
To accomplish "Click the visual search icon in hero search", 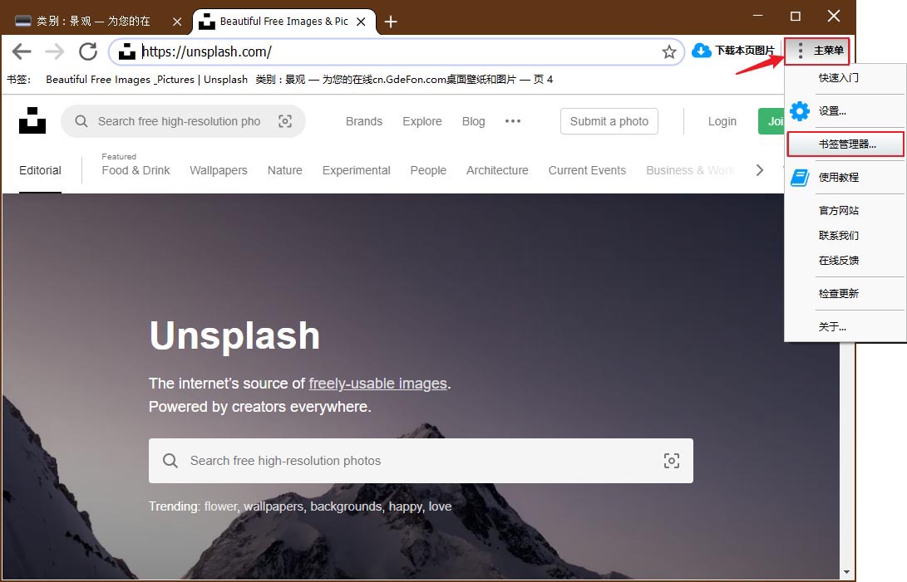I will (672, 461).
